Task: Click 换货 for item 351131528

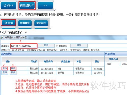Action: (13, 73)
